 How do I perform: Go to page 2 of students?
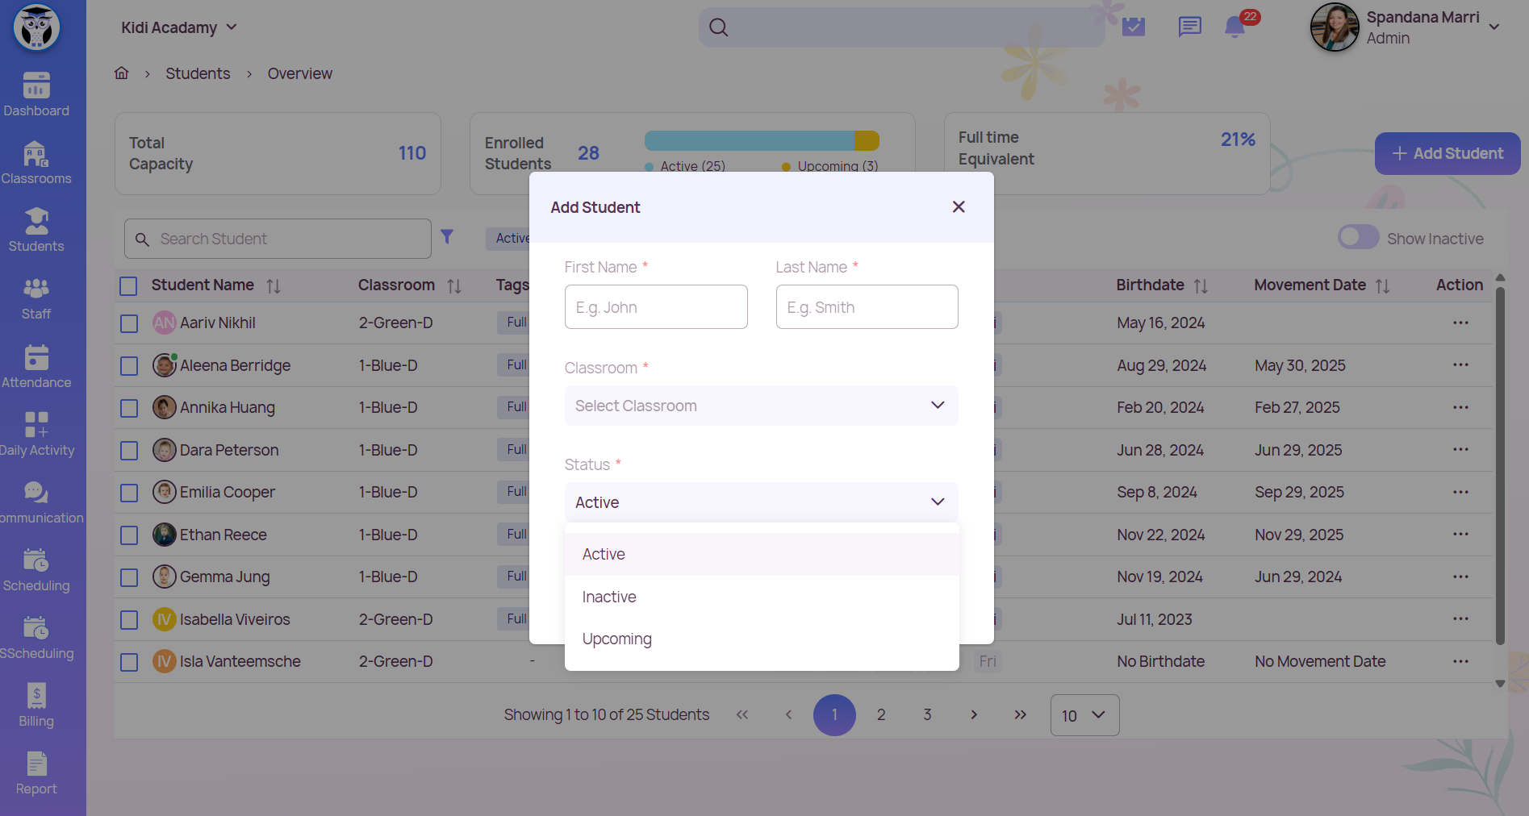881,715
